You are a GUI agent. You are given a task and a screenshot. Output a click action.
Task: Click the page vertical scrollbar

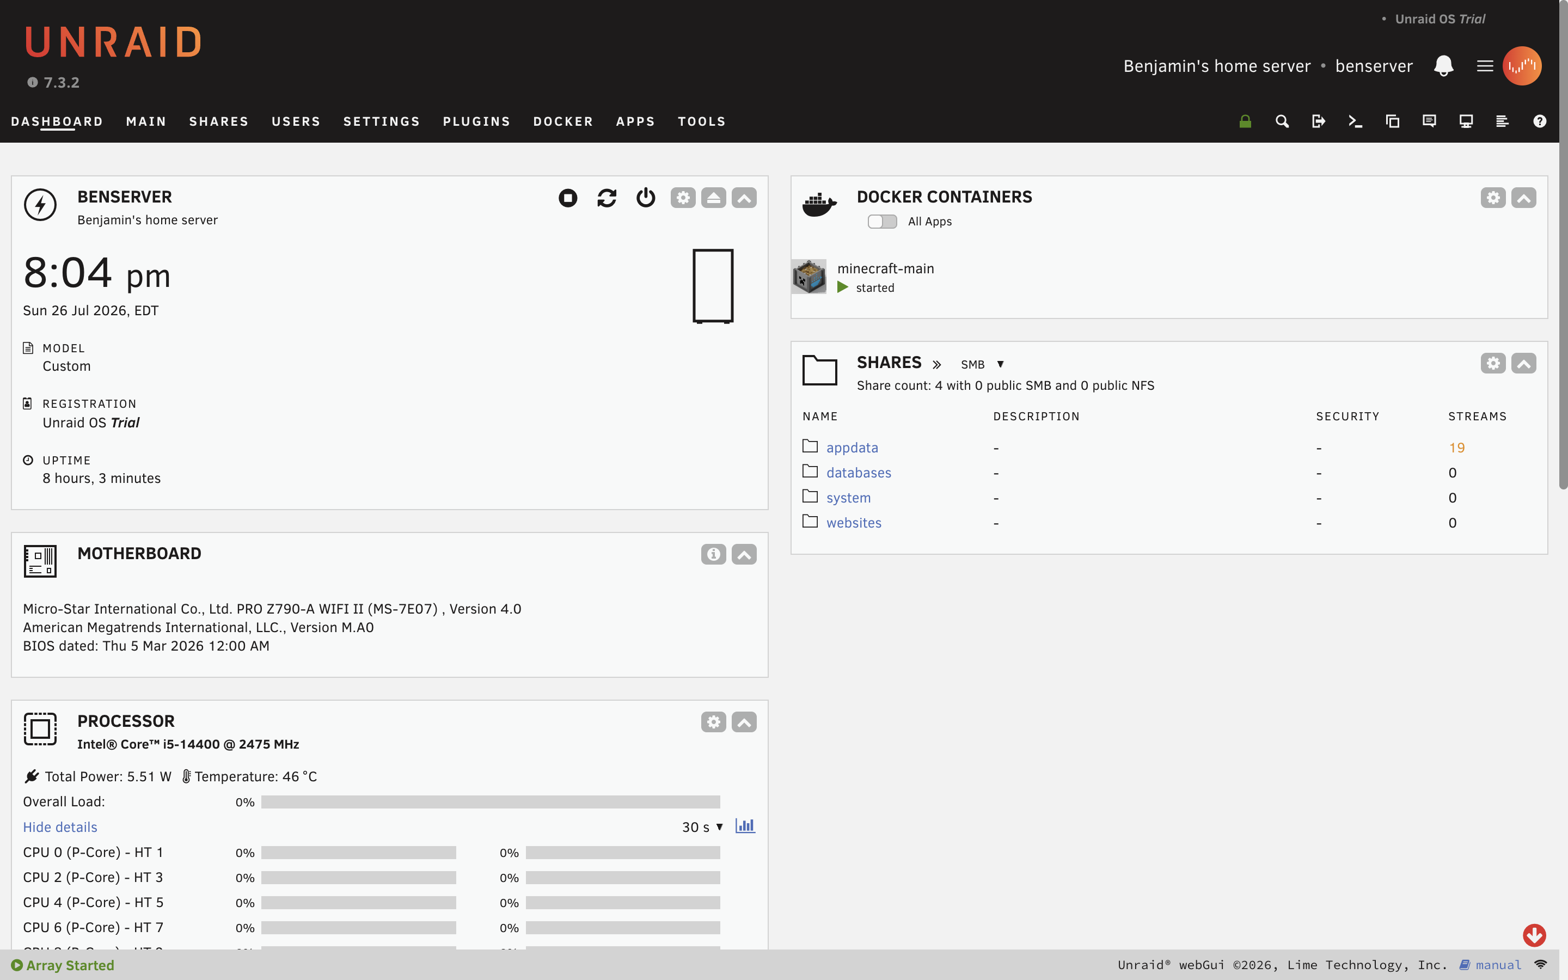point(1563,246)
